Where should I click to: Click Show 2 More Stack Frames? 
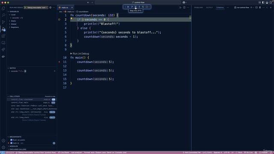point(34,120)
